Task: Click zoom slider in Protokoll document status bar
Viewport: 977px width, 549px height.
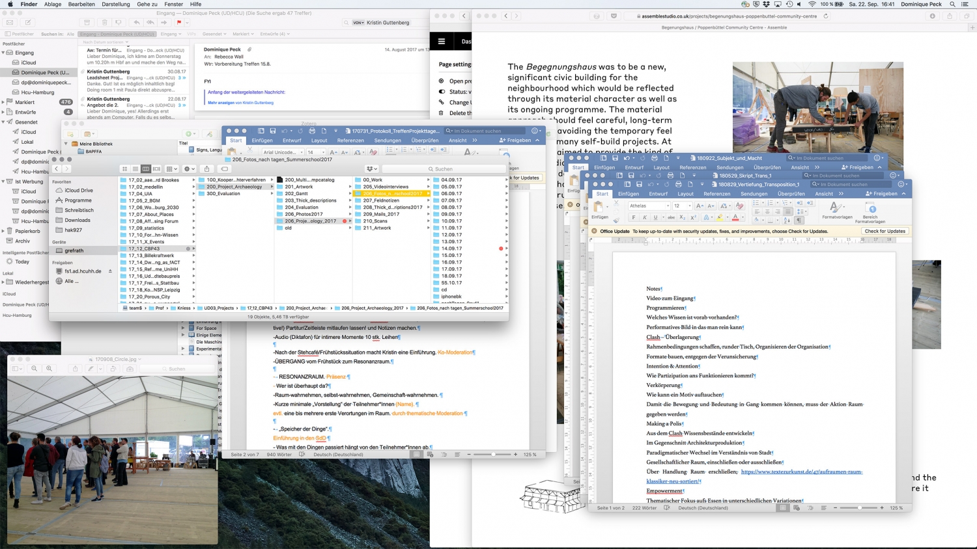Action: click(x=493, y=455)
